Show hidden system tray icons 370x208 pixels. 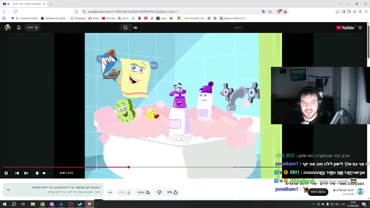coord(314,205)
